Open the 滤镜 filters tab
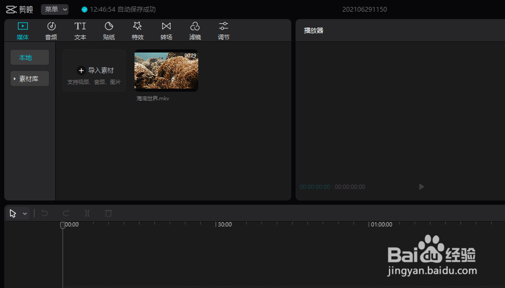 pos(195,31)
